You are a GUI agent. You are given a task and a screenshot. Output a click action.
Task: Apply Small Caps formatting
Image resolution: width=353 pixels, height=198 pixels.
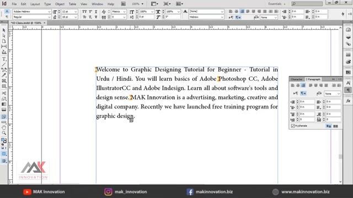pos(84,17)
